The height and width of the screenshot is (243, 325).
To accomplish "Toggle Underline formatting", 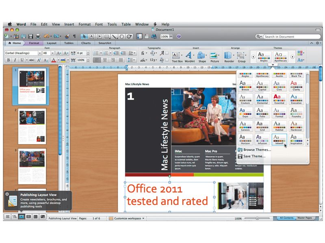I will pyautogui.click(x=22, y=60).
